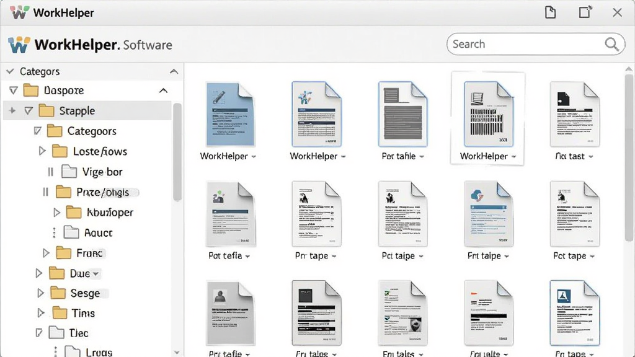Click the plus icon beside Stapple
Screen dimensions: 635x357
pyautogui.click(x=12, y=110)
